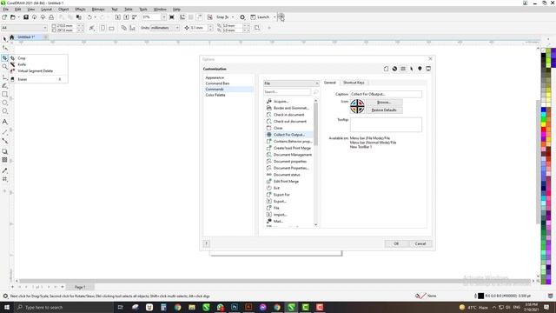Screen dimensions: 556x313
Task: Click the Full-screen preview icon beside zoom level
Action: pos(172,17)
